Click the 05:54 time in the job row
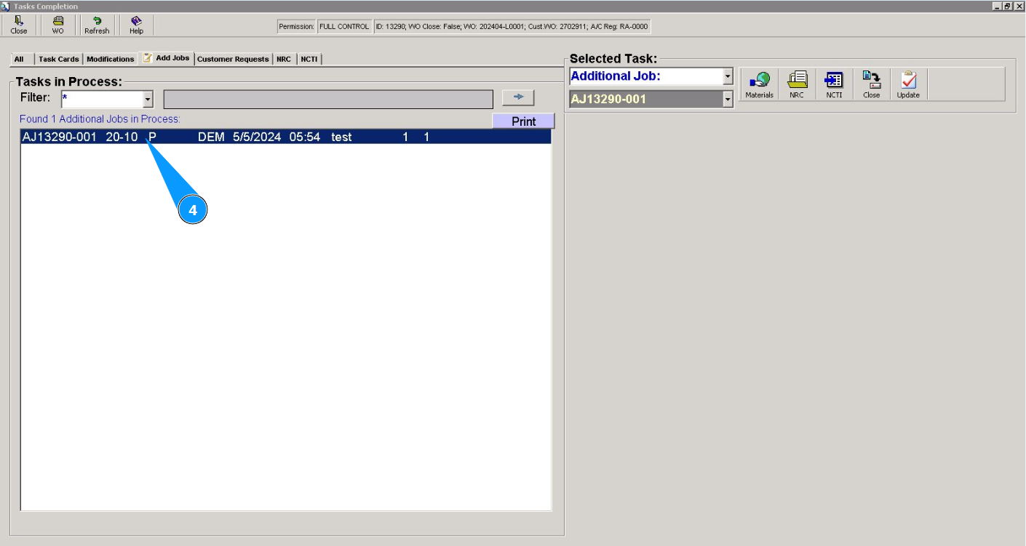This screenshot has width=1026, height=546. pos(305,137)
